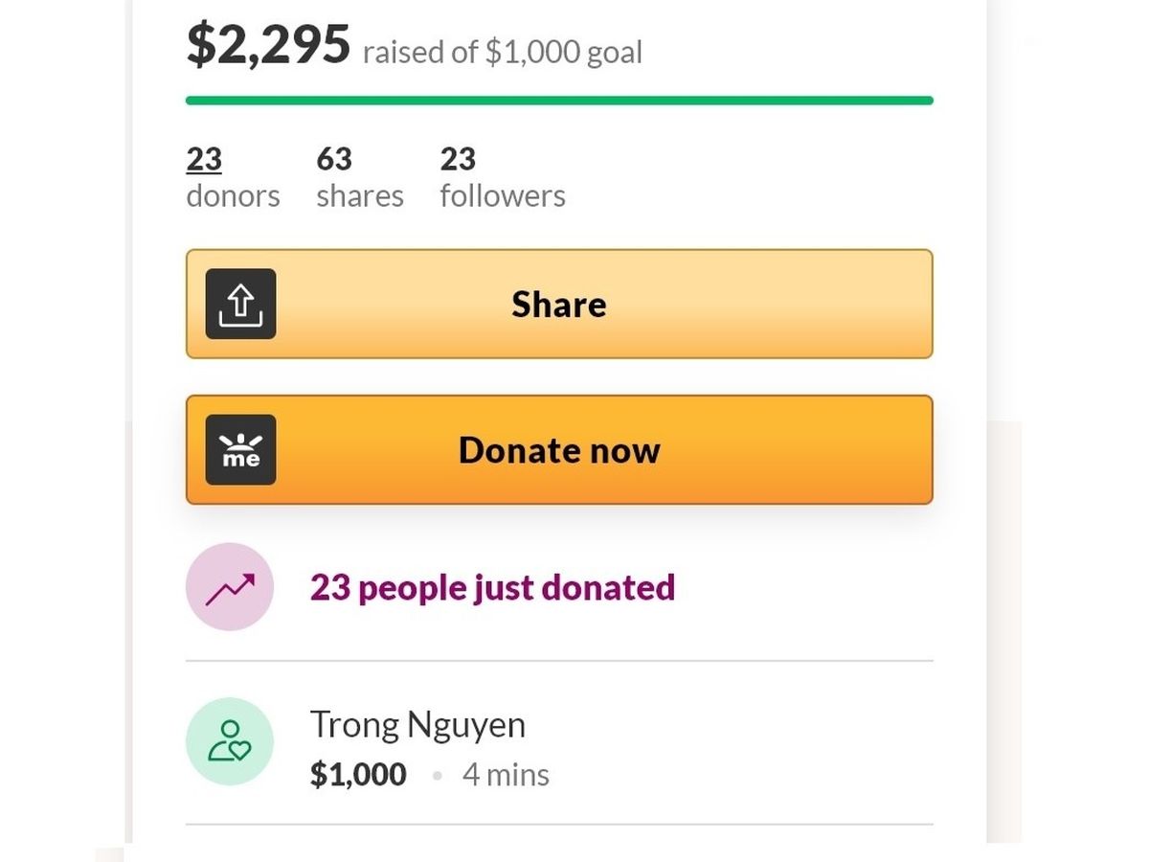This screenshot has width=1149, height=862.
Task: Click '23 people just donated' heading
Action: 492,587
